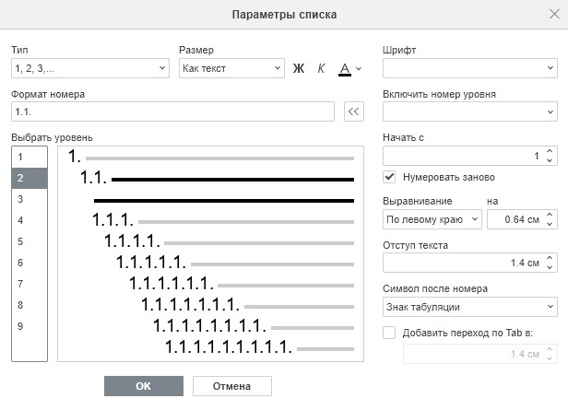Image resolution: width=568 pixels, height=410 pixels.
Task: Confirm with the OK button
Action: tap(144, 386)
